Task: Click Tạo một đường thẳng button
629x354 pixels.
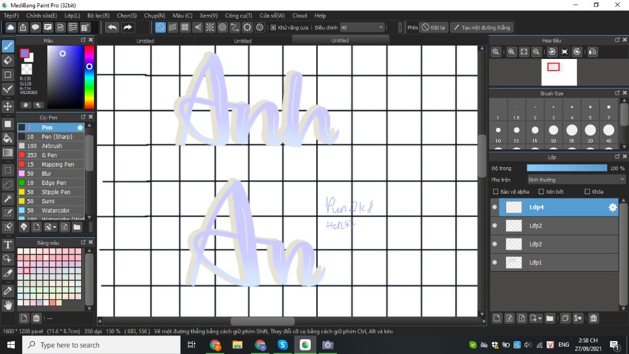Action: click(x=482, y=28)
